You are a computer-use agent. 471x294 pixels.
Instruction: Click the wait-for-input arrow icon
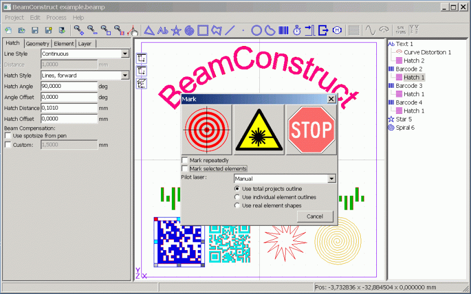coord(310,30)
